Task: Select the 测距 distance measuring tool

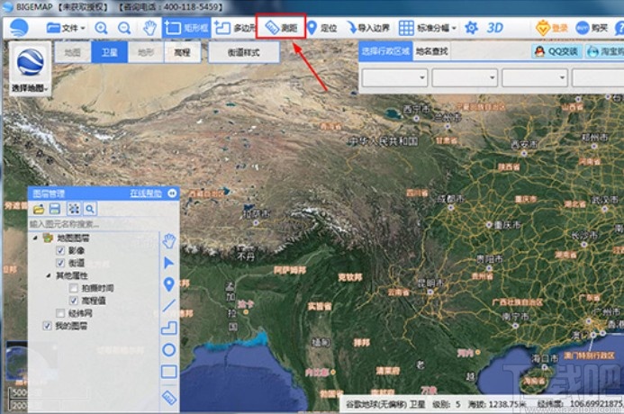Action: [x=281, y=27]
